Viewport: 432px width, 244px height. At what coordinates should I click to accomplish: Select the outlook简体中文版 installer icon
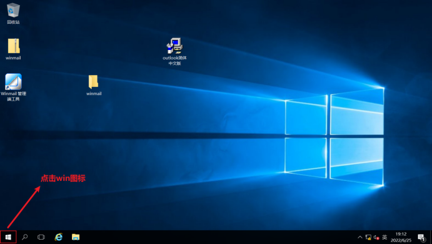pos(174,51)
